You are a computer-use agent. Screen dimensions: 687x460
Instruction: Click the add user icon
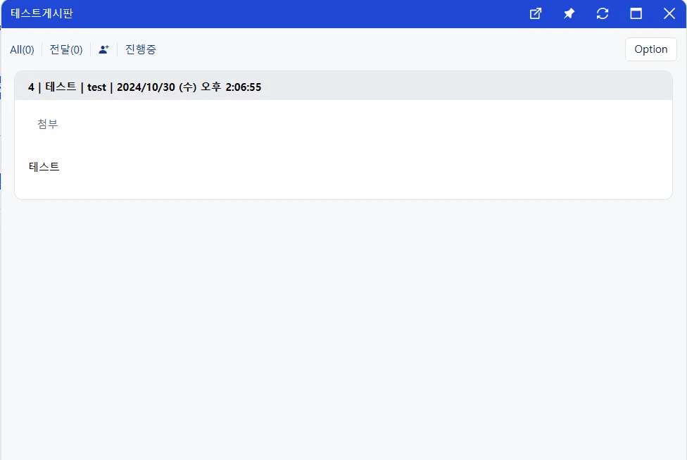104,49
